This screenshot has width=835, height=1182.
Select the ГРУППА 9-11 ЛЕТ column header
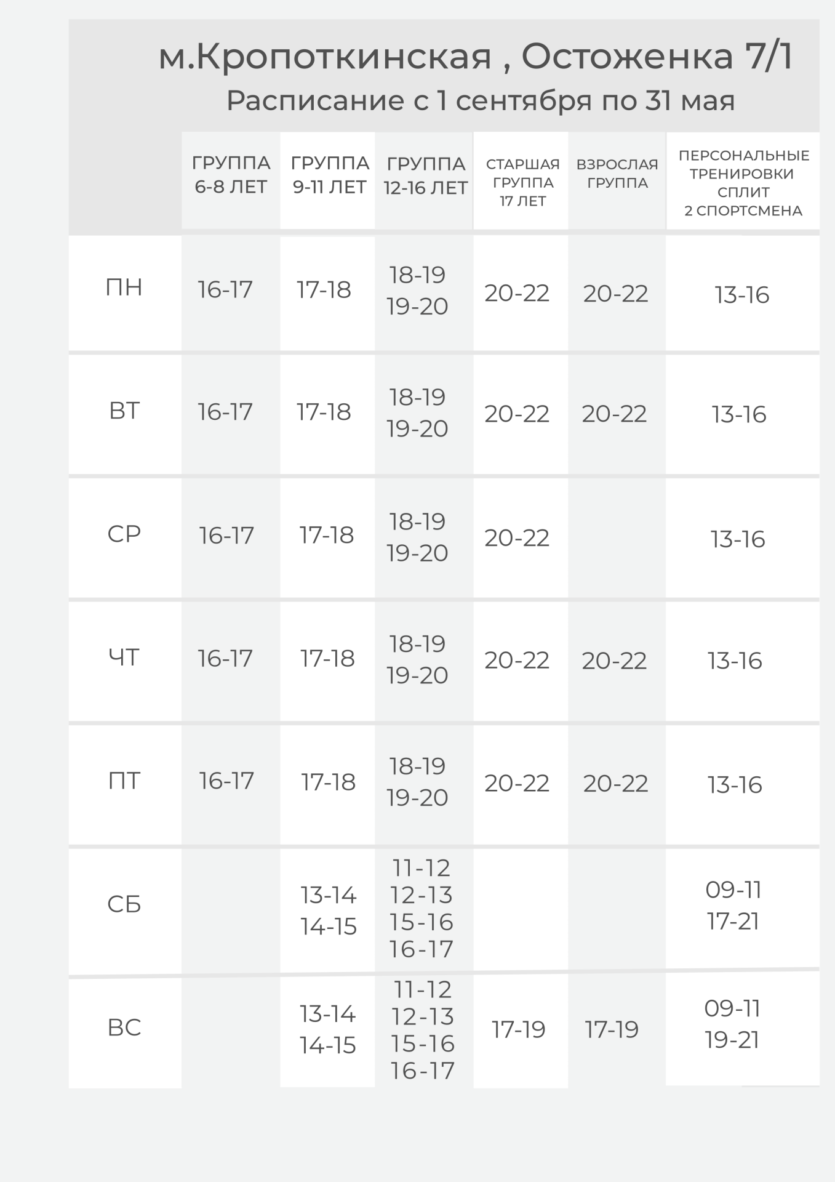[x=330, y=175]
